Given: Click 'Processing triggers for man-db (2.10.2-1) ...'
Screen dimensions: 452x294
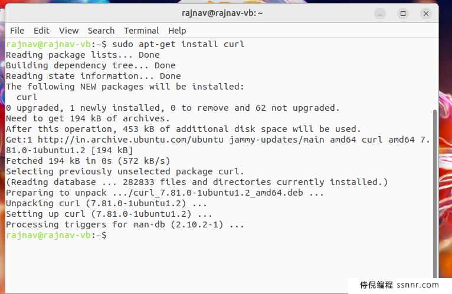Looking at the screenshot, I should coord(125,224).
